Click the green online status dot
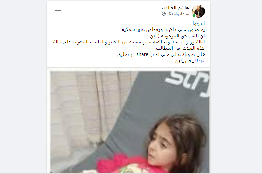The height and width of the screenshot is (174, 262). pyautogui.click(x=194, y=16)
